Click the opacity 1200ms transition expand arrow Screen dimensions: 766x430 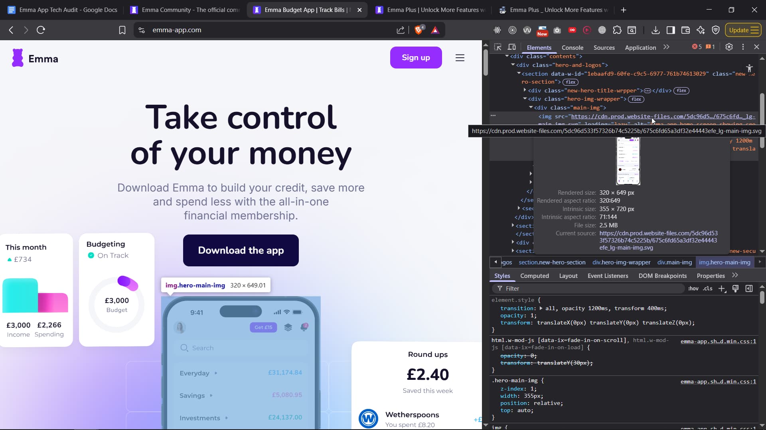point(541,309)
